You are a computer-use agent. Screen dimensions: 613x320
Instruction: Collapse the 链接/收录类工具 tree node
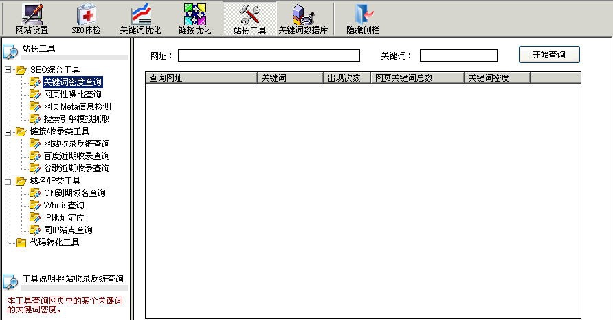pos(8,132)
